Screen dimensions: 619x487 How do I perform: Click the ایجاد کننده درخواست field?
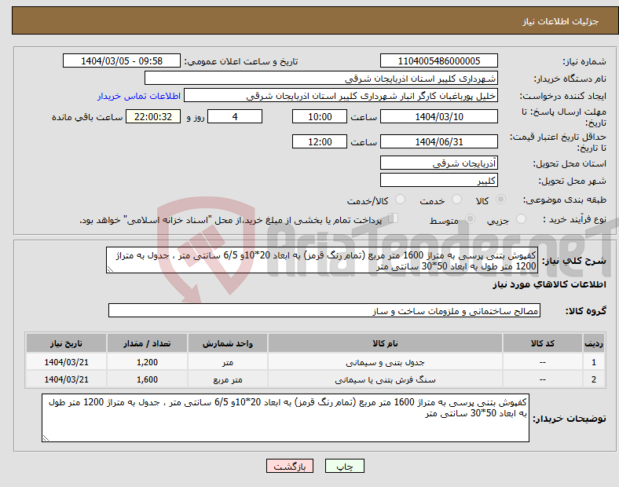[341, 96]
